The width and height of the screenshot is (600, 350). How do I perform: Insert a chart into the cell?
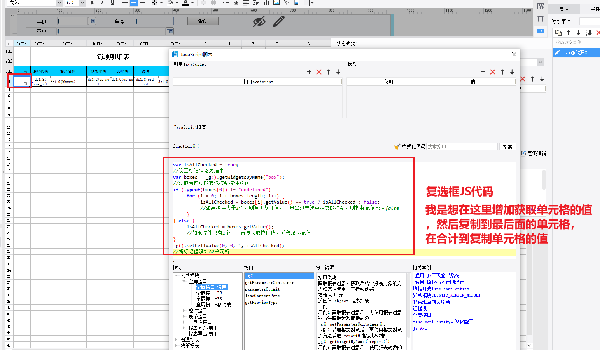point(266,3)
